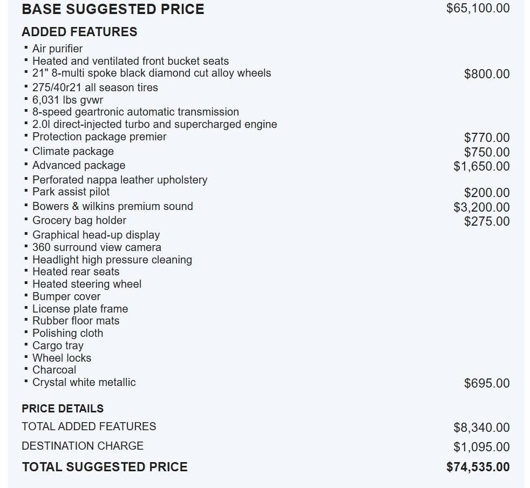Screen dimensions: 530x488
Task: Click the Added Features heading
Action: 79,32
